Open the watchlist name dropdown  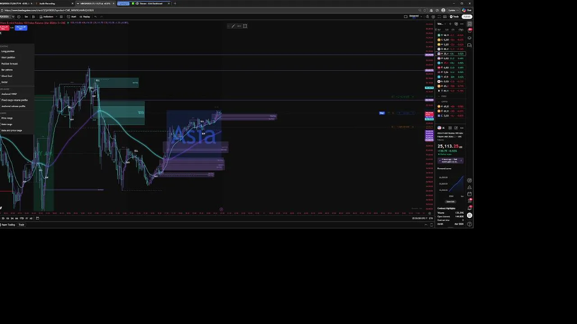click(441, 24)
